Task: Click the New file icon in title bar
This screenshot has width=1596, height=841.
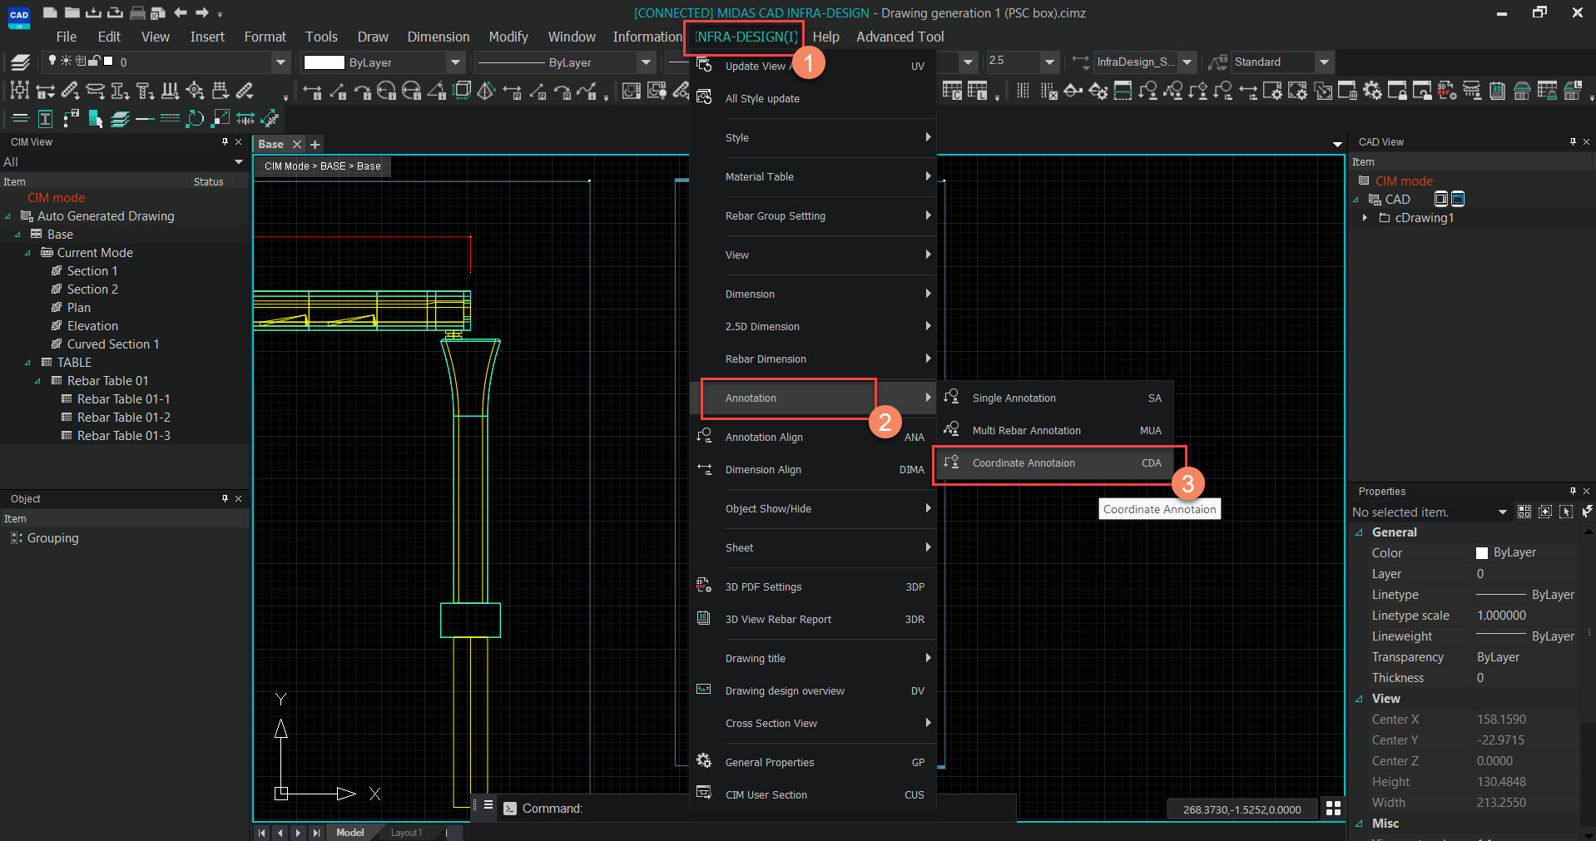Action: (50, 12)
